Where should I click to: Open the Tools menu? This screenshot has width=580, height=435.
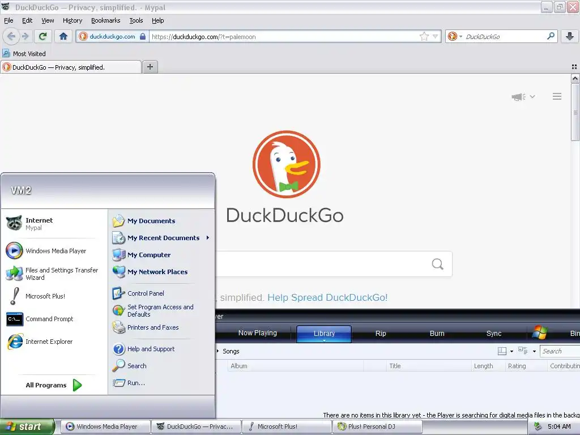click(x=136, y=20)
